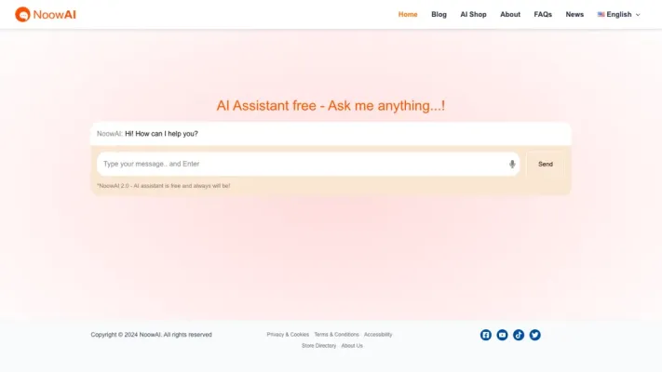Click the NoowAI logo icon
Screen dimensions: 662x372
tap(22, 14)
